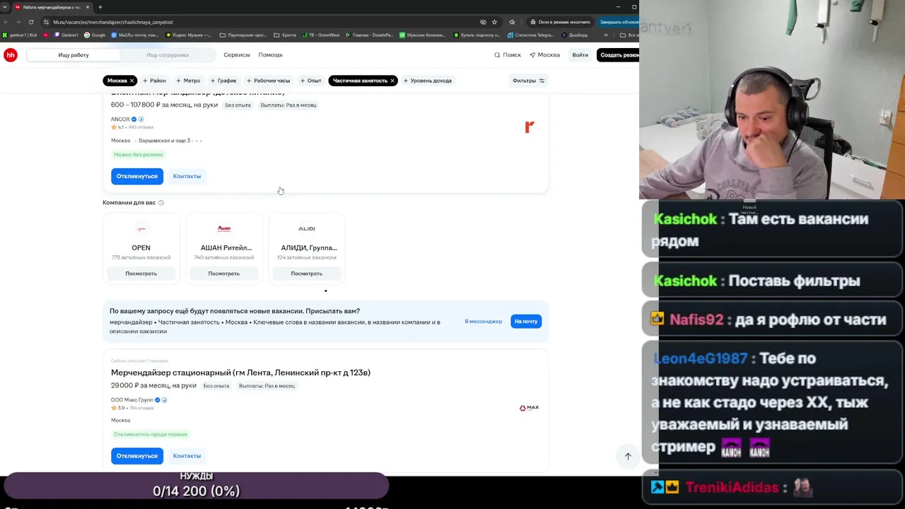Click the ANCOR 4.1 rating reviews

pyautogui.click(x=132, y=127)
